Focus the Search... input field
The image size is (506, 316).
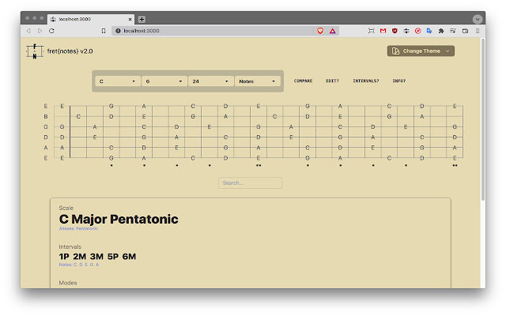click(x=250, y=182)
